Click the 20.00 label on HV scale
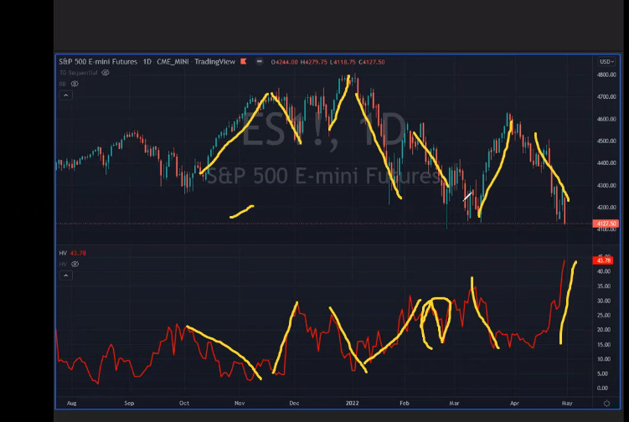 pyautogui.click(x=604, y=330)
